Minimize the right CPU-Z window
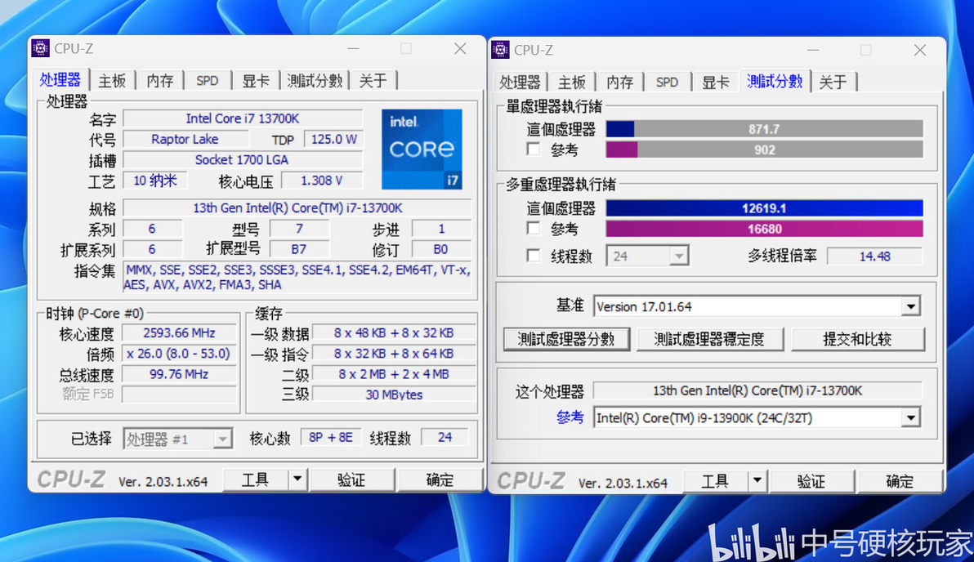Screen dimensions: 974x562 coord(813,50)
